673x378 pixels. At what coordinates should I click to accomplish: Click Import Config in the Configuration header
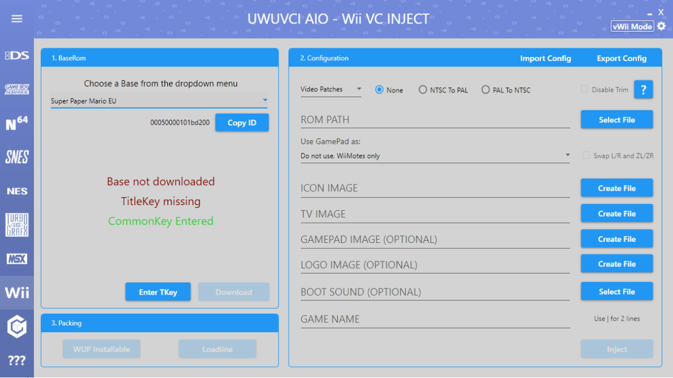545,58
